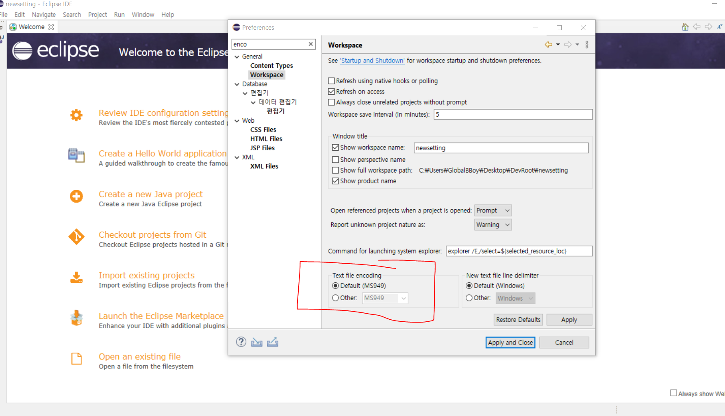Screen dimensions: 725x416
Task: Open the Warning dropdown for unknown project nature
Action: click(x=493, y=225)
